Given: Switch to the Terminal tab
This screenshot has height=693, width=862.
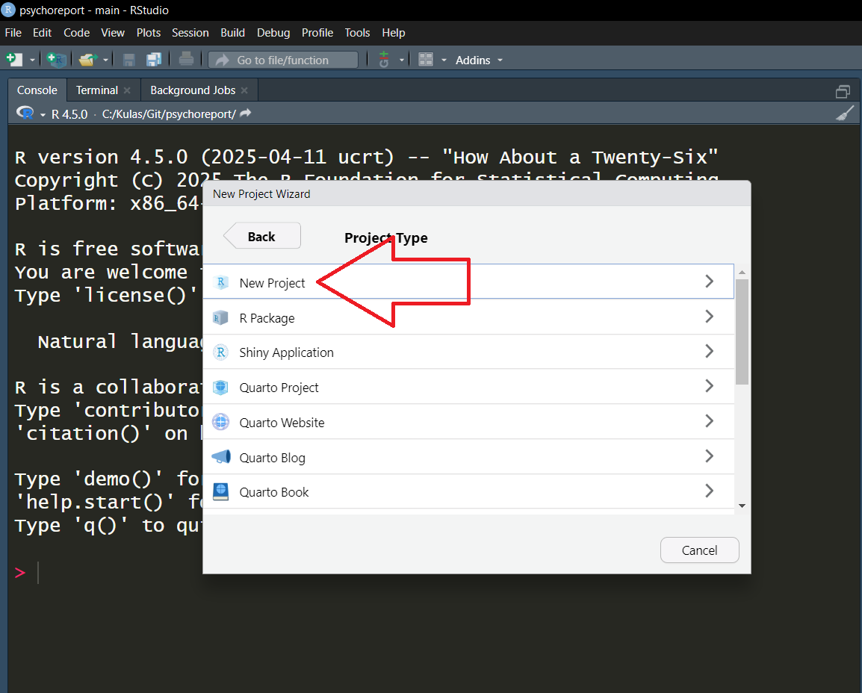Looking at the screenshot, I should point(96,90).
